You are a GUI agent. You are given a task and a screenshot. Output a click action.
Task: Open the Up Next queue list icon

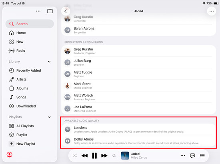pos(202,156)
